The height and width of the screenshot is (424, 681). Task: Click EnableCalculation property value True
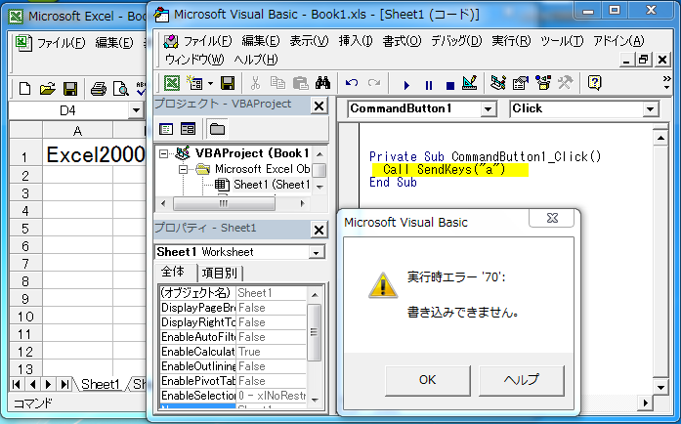(x=271, y=352)
